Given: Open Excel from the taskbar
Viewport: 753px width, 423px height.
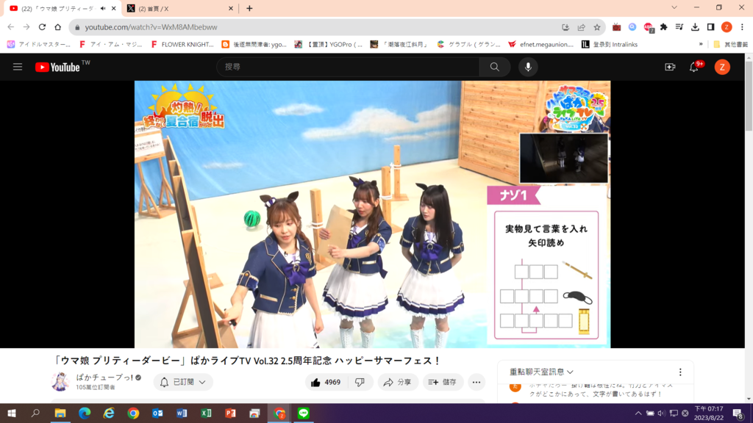Looking at the screenshot, I should point(206,413).
